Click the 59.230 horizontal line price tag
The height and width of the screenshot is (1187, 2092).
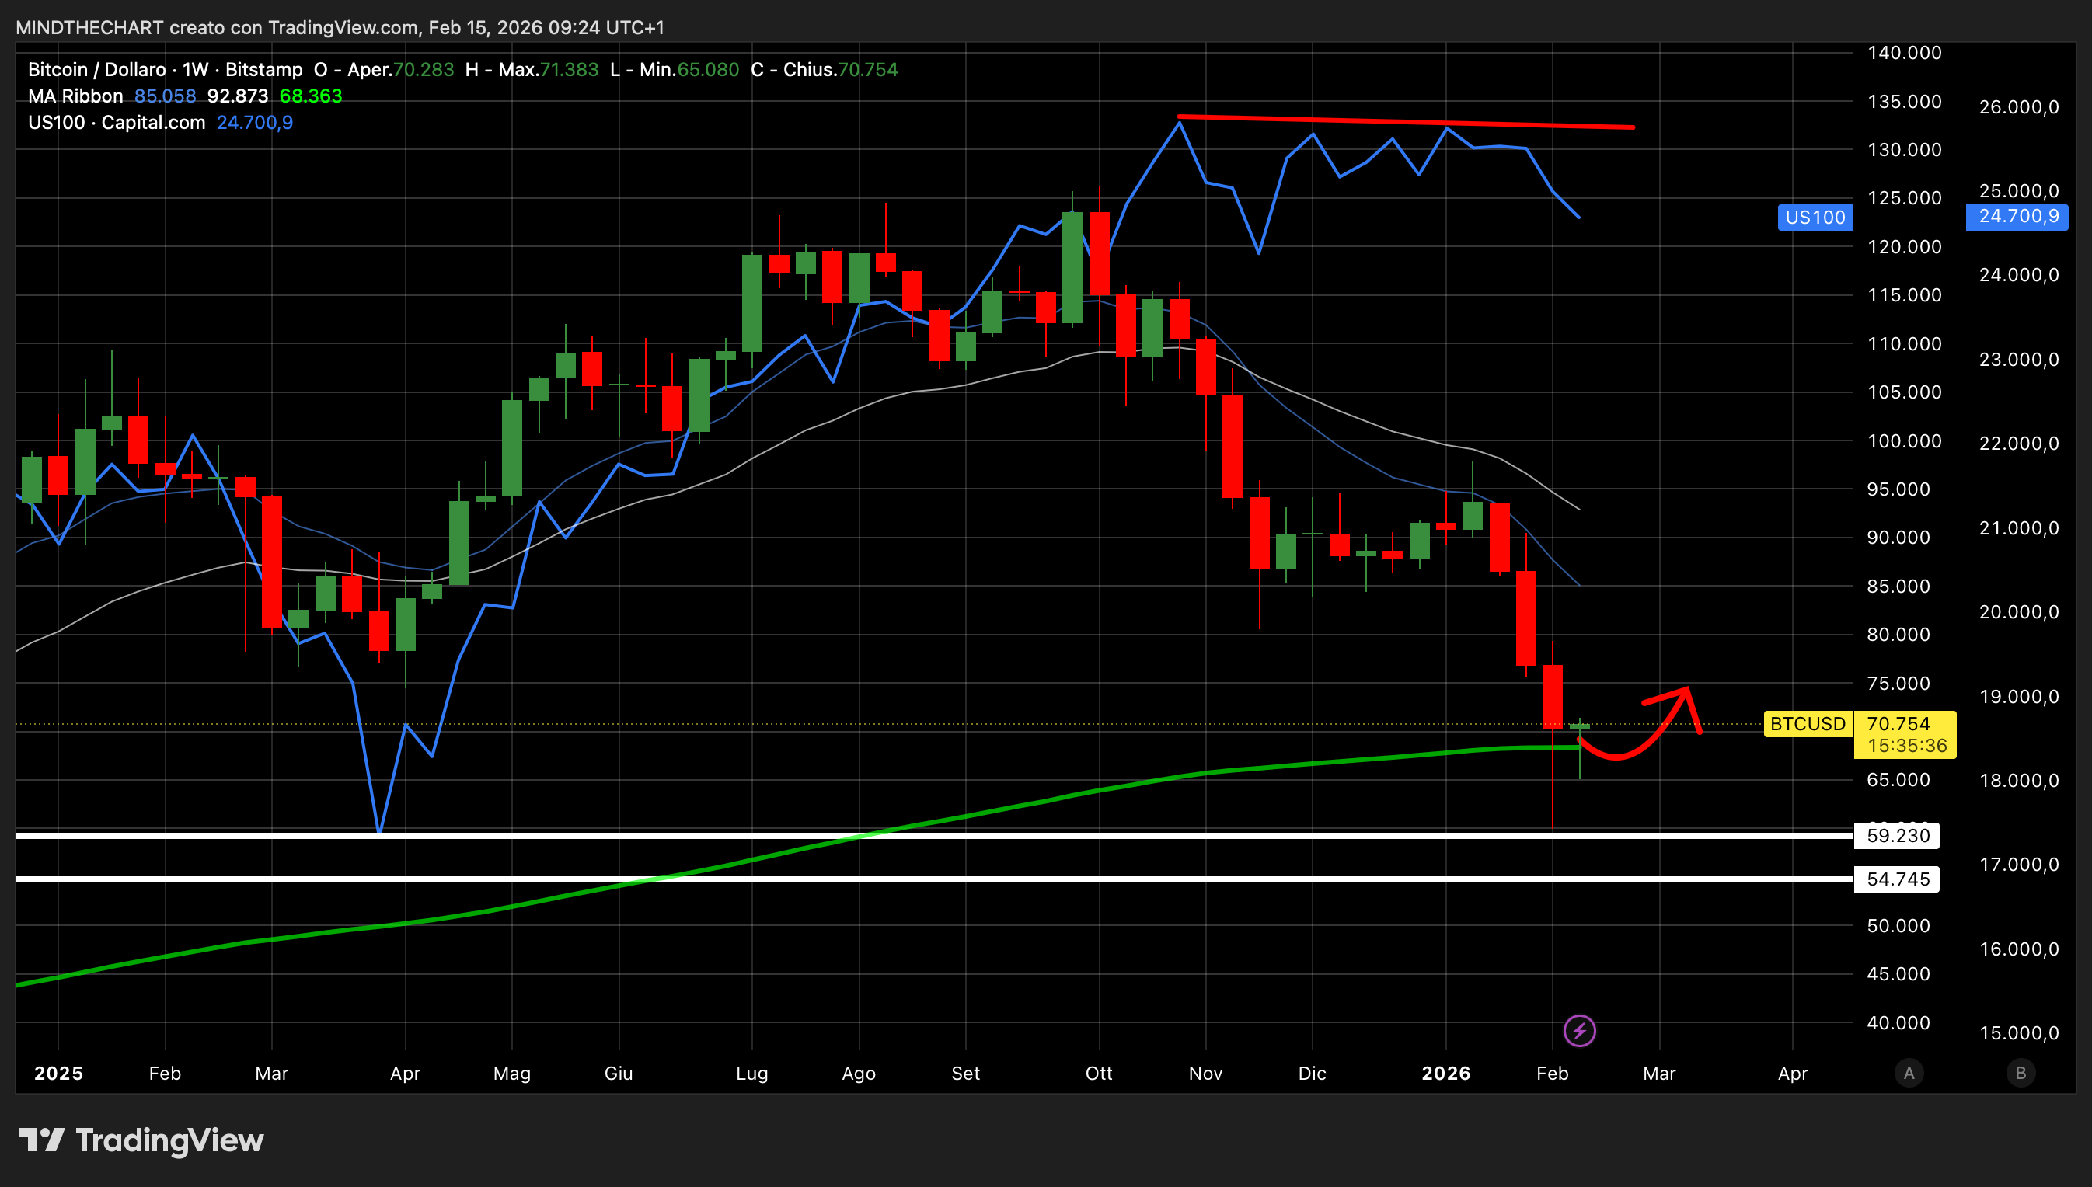pyautogui.click(x=1896, y=836)
